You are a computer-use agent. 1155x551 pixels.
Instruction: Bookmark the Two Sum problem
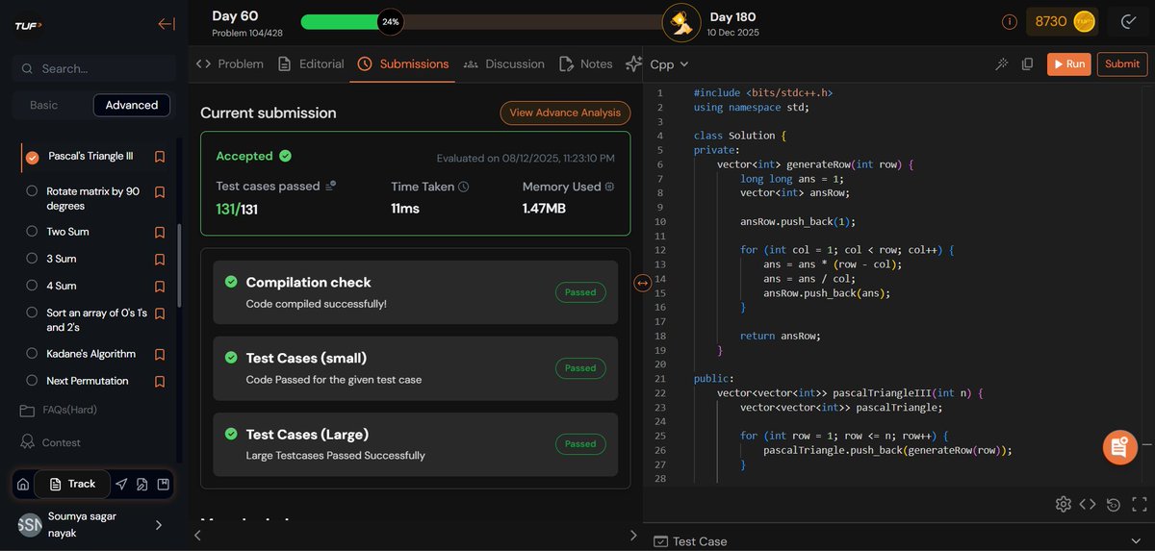160,232
